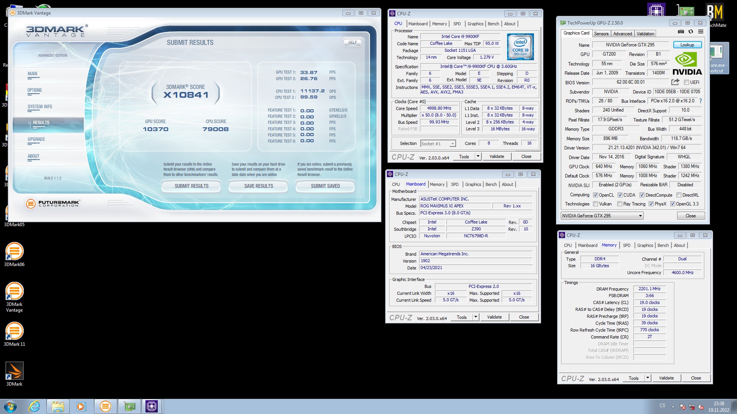This screenshot has height=414, width=737.
Task: Toggle the PhysX checkbox
Action: (x=651, y=204)
